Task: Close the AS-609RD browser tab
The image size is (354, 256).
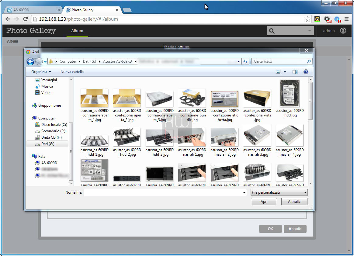Action: point(58,10)
